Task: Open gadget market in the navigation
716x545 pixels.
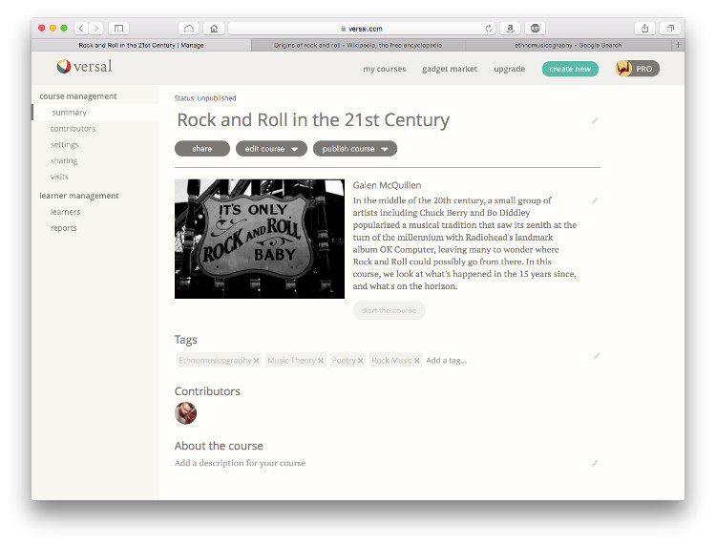Action: (450, 69)
